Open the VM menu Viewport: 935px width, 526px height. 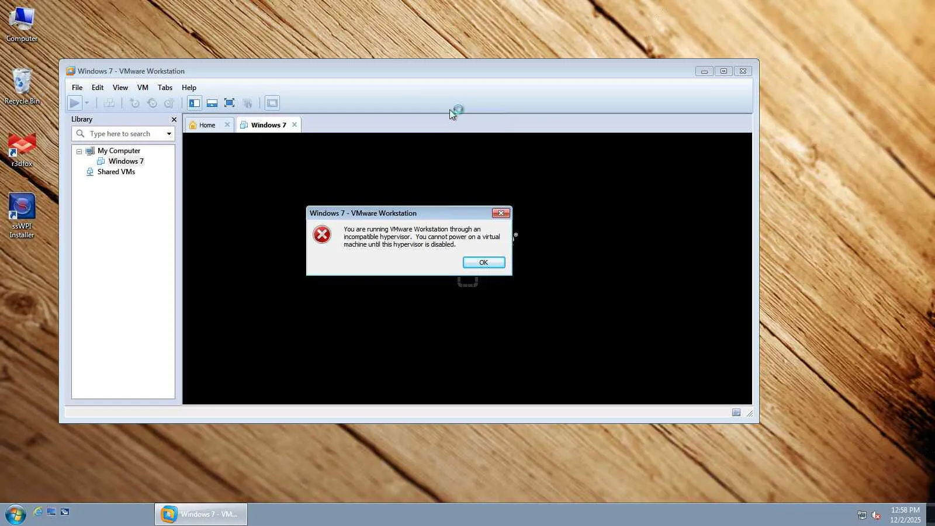pyautogui.click(x=143, y=88)
